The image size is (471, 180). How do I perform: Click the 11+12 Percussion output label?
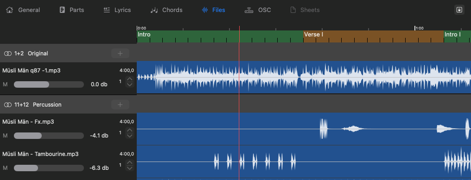coord(38,105)
